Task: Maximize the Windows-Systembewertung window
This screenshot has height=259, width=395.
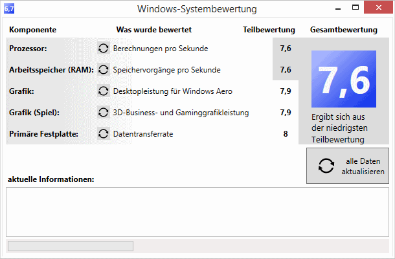Action: point(356,8)
